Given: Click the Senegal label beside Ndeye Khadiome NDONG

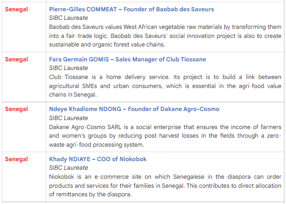Looking at the screenshot, I should click(16, 109).
